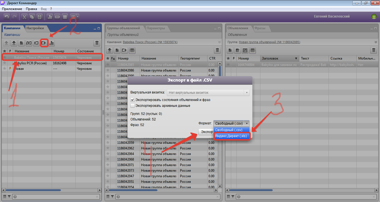The image size is (380, 202).
Task: Open the Формат dropdown arrow
Action: (x=247, y=123)
